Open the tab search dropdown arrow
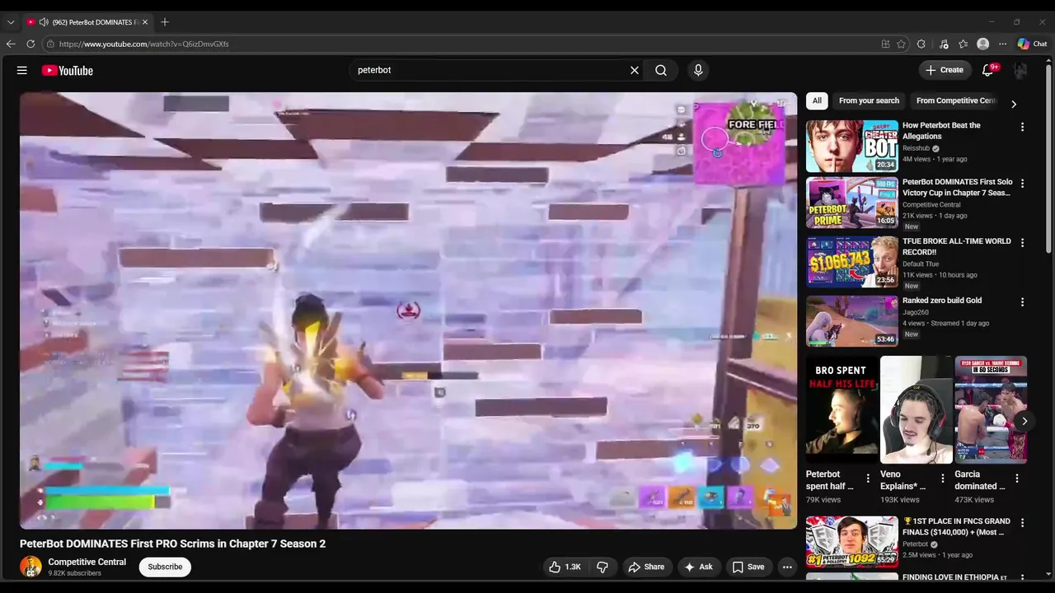This screenshot has height=593, width=1055. click(11, 22)
